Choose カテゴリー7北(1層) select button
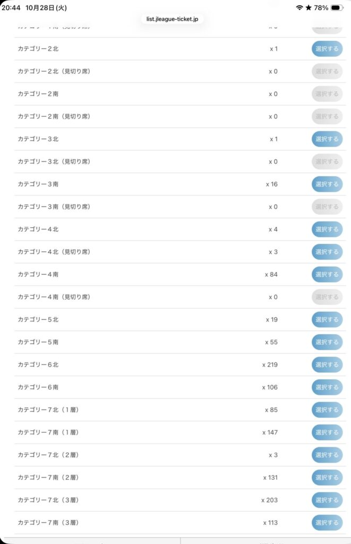 (327, 410)
